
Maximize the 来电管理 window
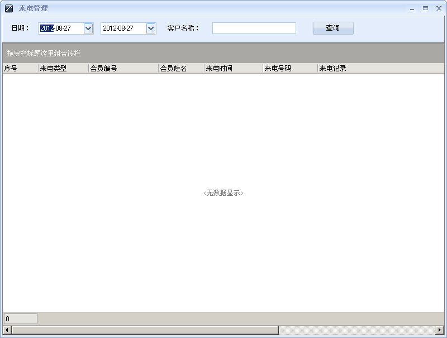425,8
